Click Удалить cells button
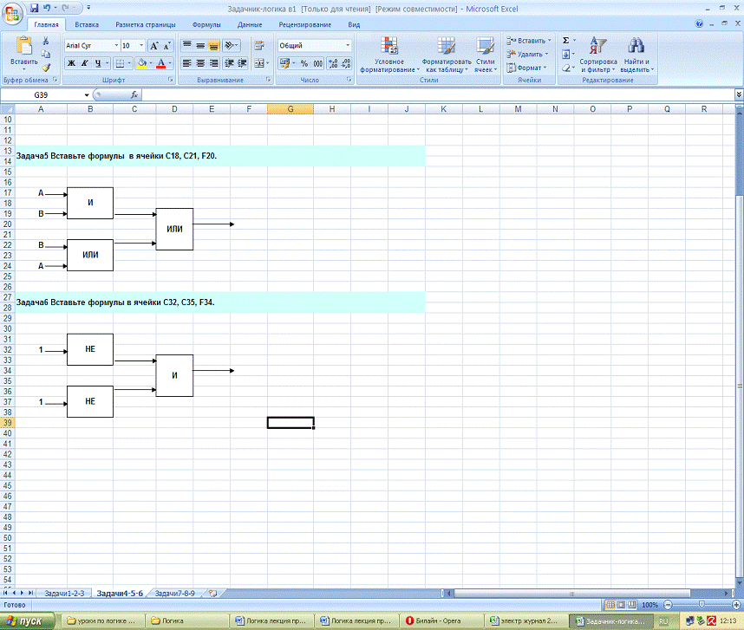Screen dimensions: 744x630 (x=527, y=54)
